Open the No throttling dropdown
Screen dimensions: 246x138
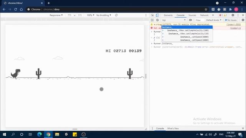point(103,15)
